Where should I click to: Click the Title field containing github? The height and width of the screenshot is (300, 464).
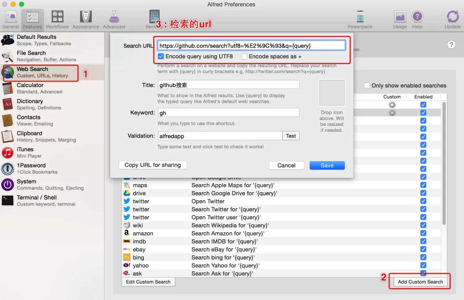(229, 85)
